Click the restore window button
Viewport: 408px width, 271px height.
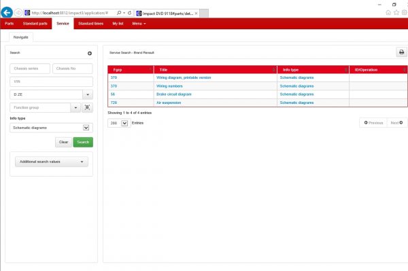(394, 5)
